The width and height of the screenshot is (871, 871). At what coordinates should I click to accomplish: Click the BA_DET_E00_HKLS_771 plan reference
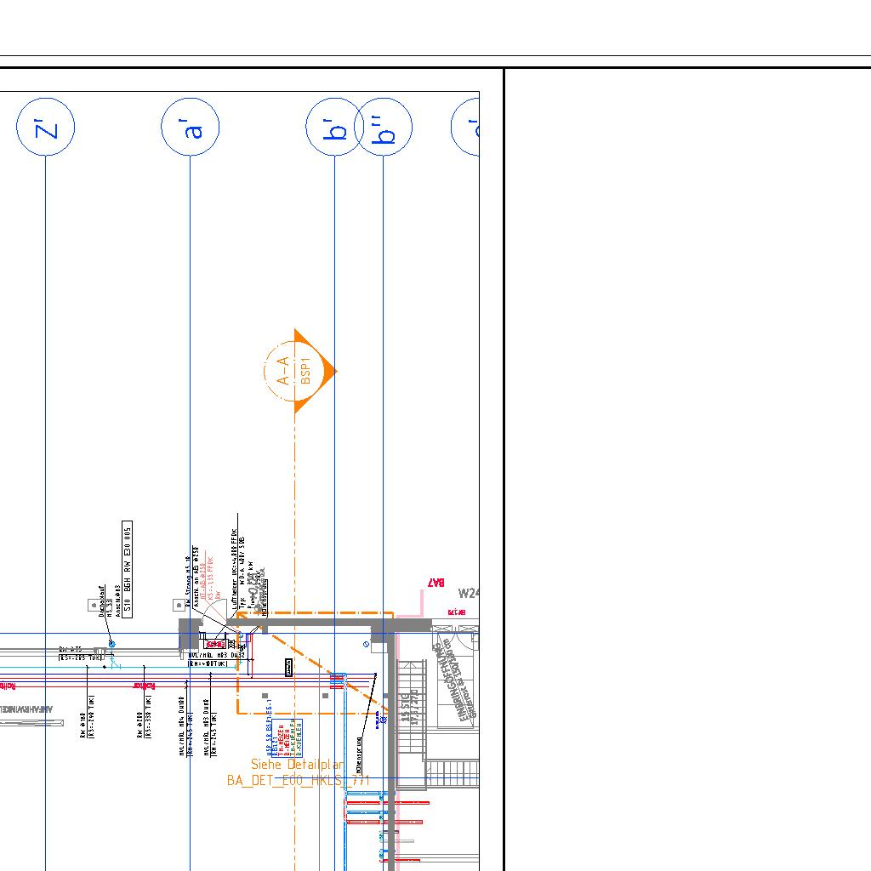[x=298, y=780]
